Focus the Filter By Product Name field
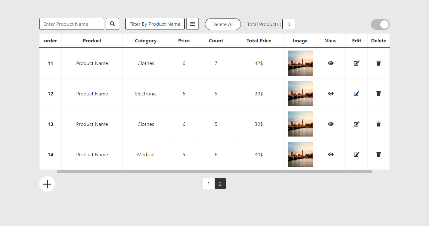This screenshot has width=429, height=226. [x=155, y=24]
